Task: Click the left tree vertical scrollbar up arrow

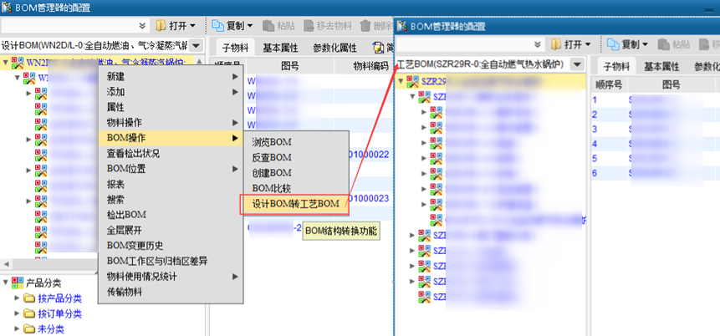Action: [200, 60]
